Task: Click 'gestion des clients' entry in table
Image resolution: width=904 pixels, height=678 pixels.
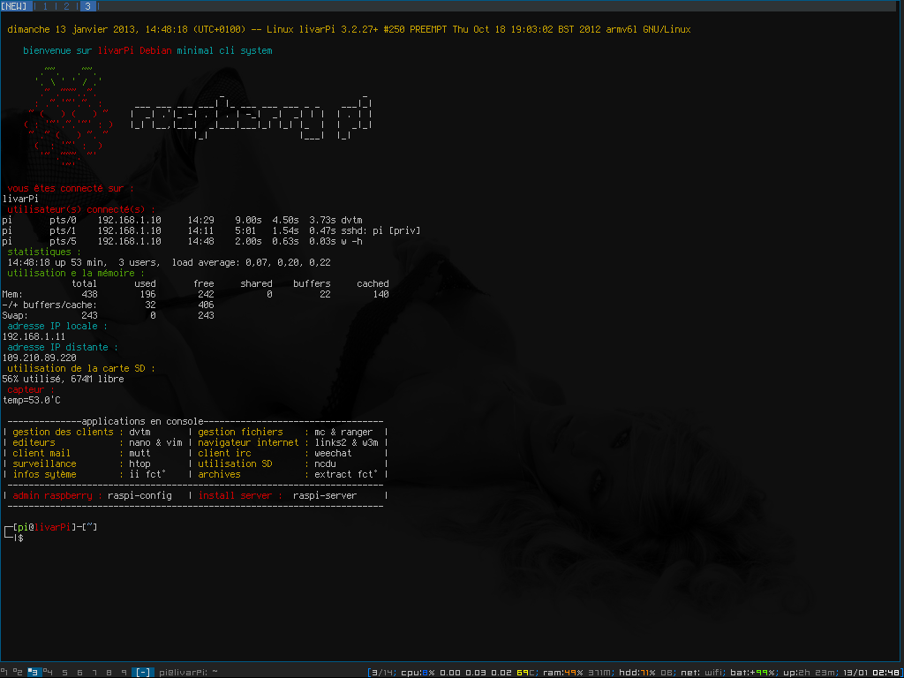Action: (81, 432)
